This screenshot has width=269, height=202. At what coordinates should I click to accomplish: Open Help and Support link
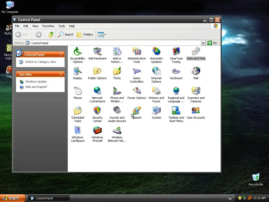[36, 87]
